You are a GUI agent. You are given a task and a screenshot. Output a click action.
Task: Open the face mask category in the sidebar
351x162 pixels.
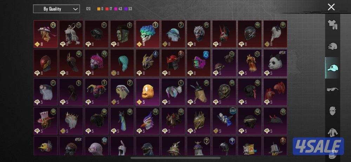click(x=333, y=111)
